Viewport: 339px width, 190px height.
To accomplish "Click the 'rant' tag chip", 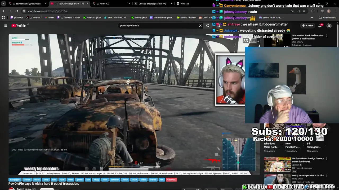I will coord(162,179).
